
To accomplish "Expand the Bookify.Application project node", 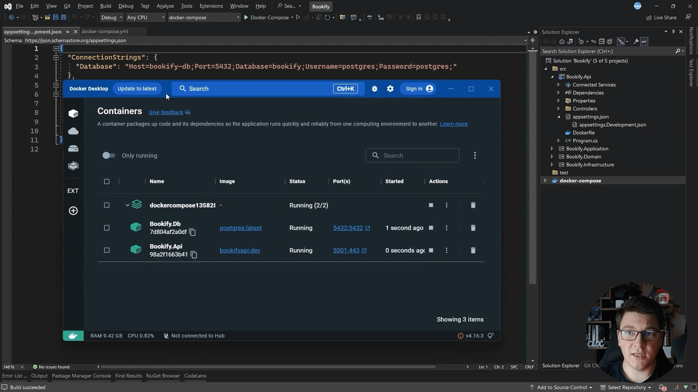I will [552, 149].
